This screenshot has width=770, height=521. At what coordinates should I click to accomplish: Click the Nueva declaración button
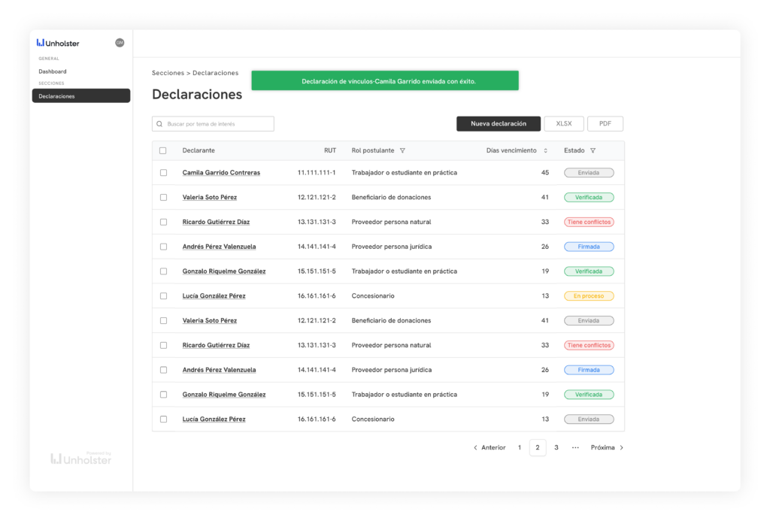(498, 124)
